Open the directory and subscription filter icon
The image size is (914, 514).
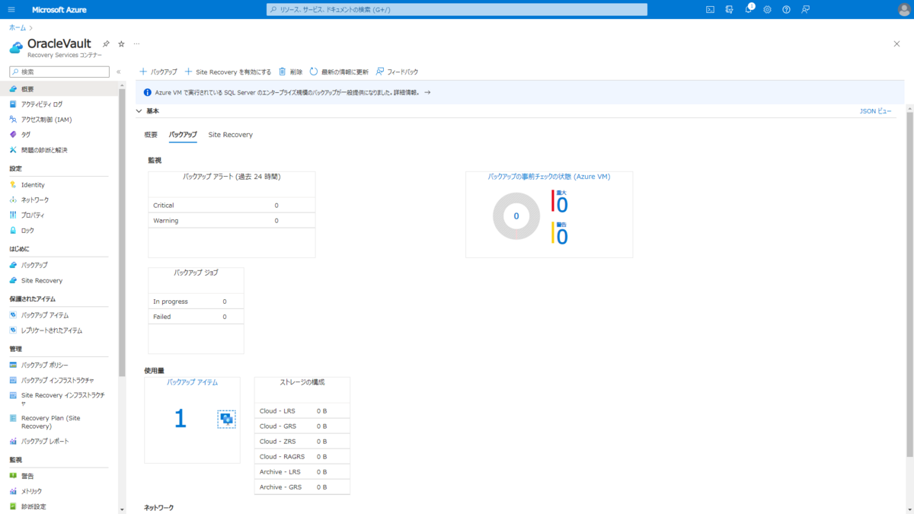pyautogui.click(x=729, y=9)
